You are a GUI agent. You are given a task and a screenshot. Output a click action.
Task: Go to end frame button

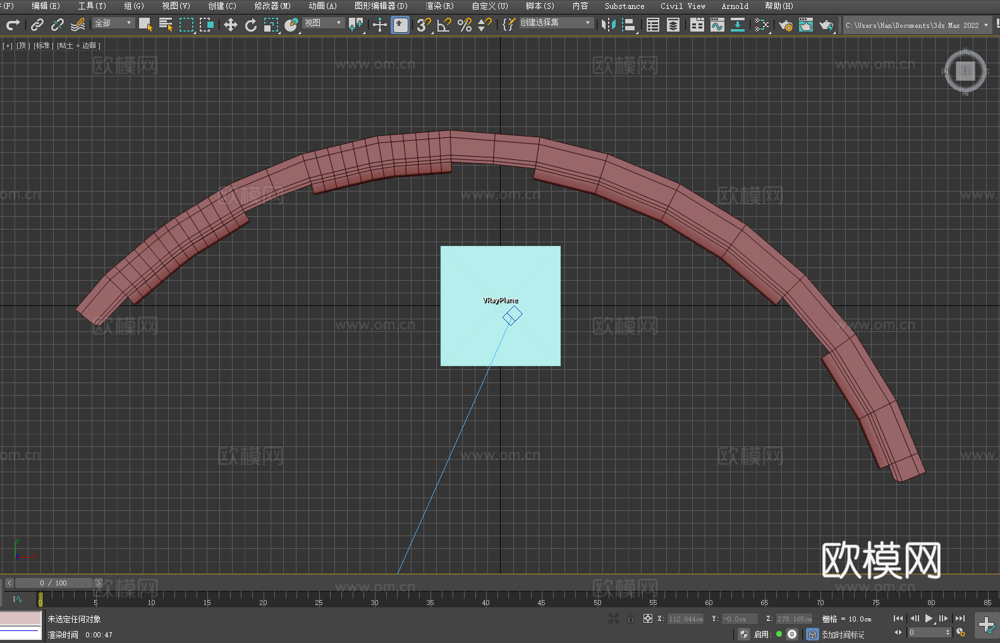pyautogui.click(x=960, y=618)
